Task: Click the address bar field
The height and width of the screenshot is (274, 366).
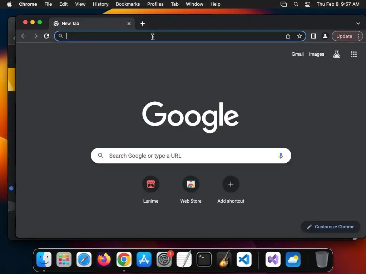Action: click(x=180, y=36)
